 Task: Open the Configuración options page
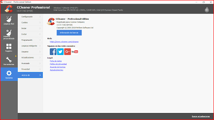tap(30, 17)
